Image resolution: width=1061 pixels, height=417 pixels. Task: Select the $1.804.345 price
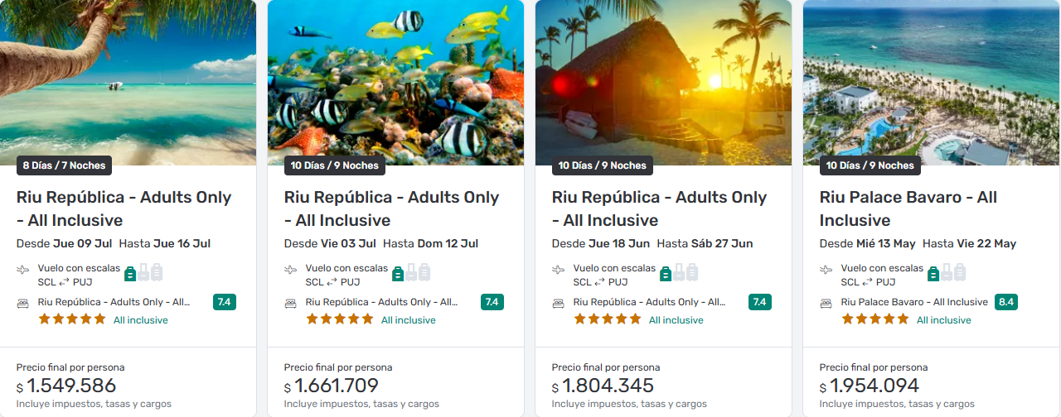pos(608,386)
